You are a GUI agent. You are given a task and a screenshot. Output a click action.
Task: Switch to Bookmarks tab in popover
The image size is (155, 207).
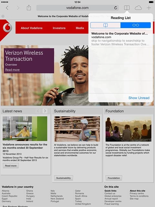[106, 25]
